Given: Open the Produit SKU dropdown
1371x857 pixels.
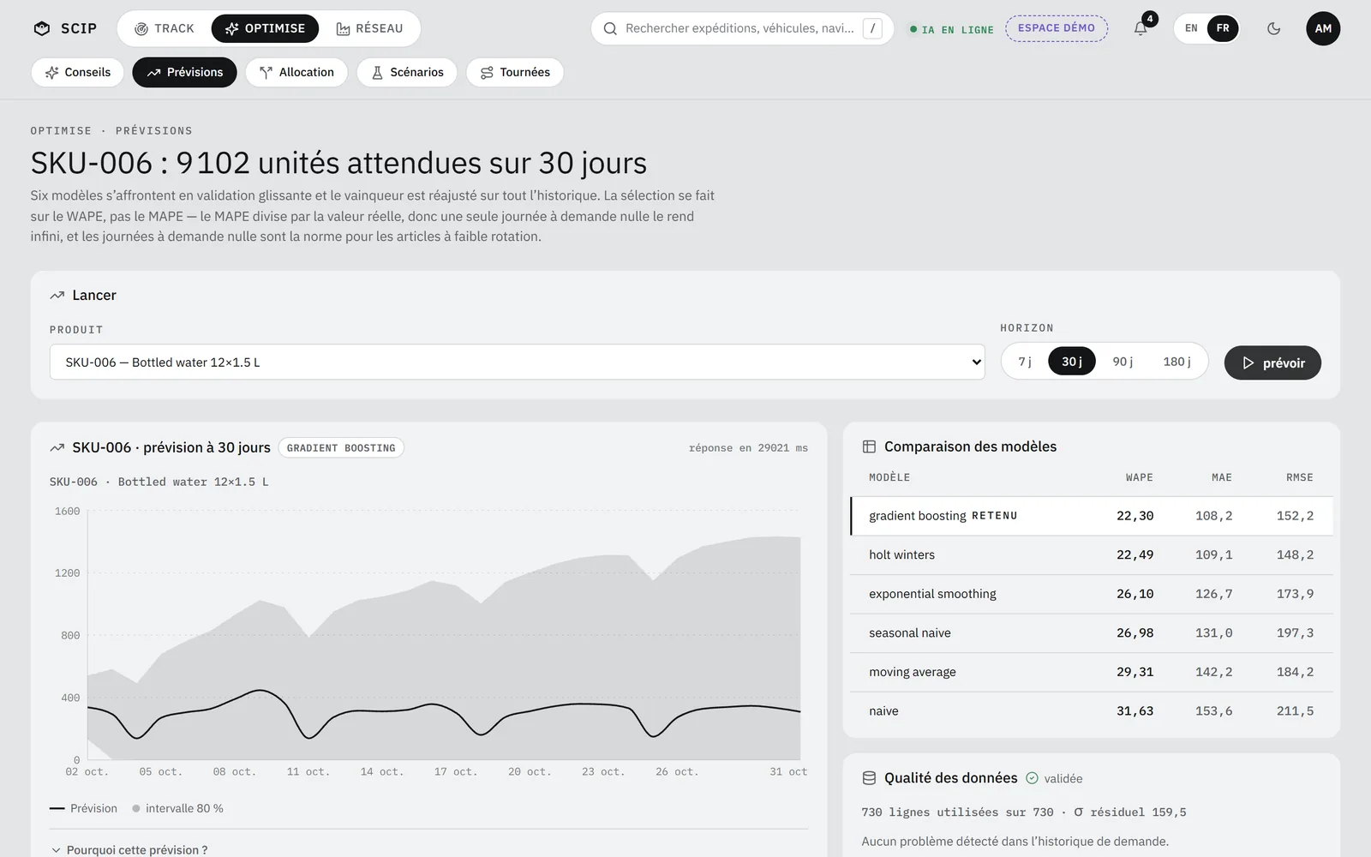Looking at the screenshot, I should pos(518,362).
